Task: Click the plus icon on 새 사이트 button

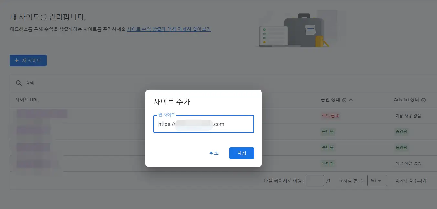Action: tap(17, 60)
